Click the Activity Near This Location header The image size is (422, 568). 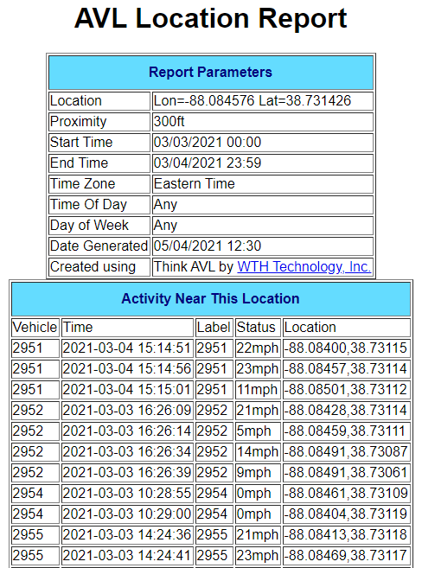pyautogui.click(x=211, y=299)
